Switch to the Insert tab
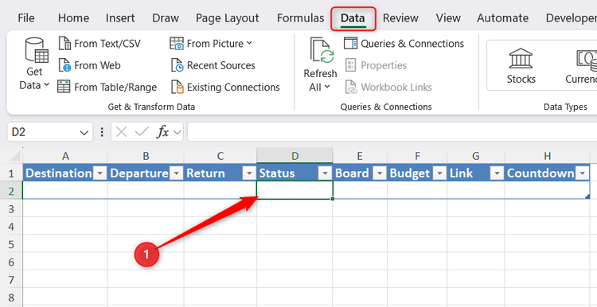597x307 pixels. coord(120,17)
